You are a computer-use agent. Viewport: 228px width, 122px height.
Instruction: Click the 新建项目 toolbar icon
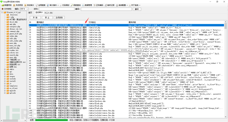[x=3, y=5]
